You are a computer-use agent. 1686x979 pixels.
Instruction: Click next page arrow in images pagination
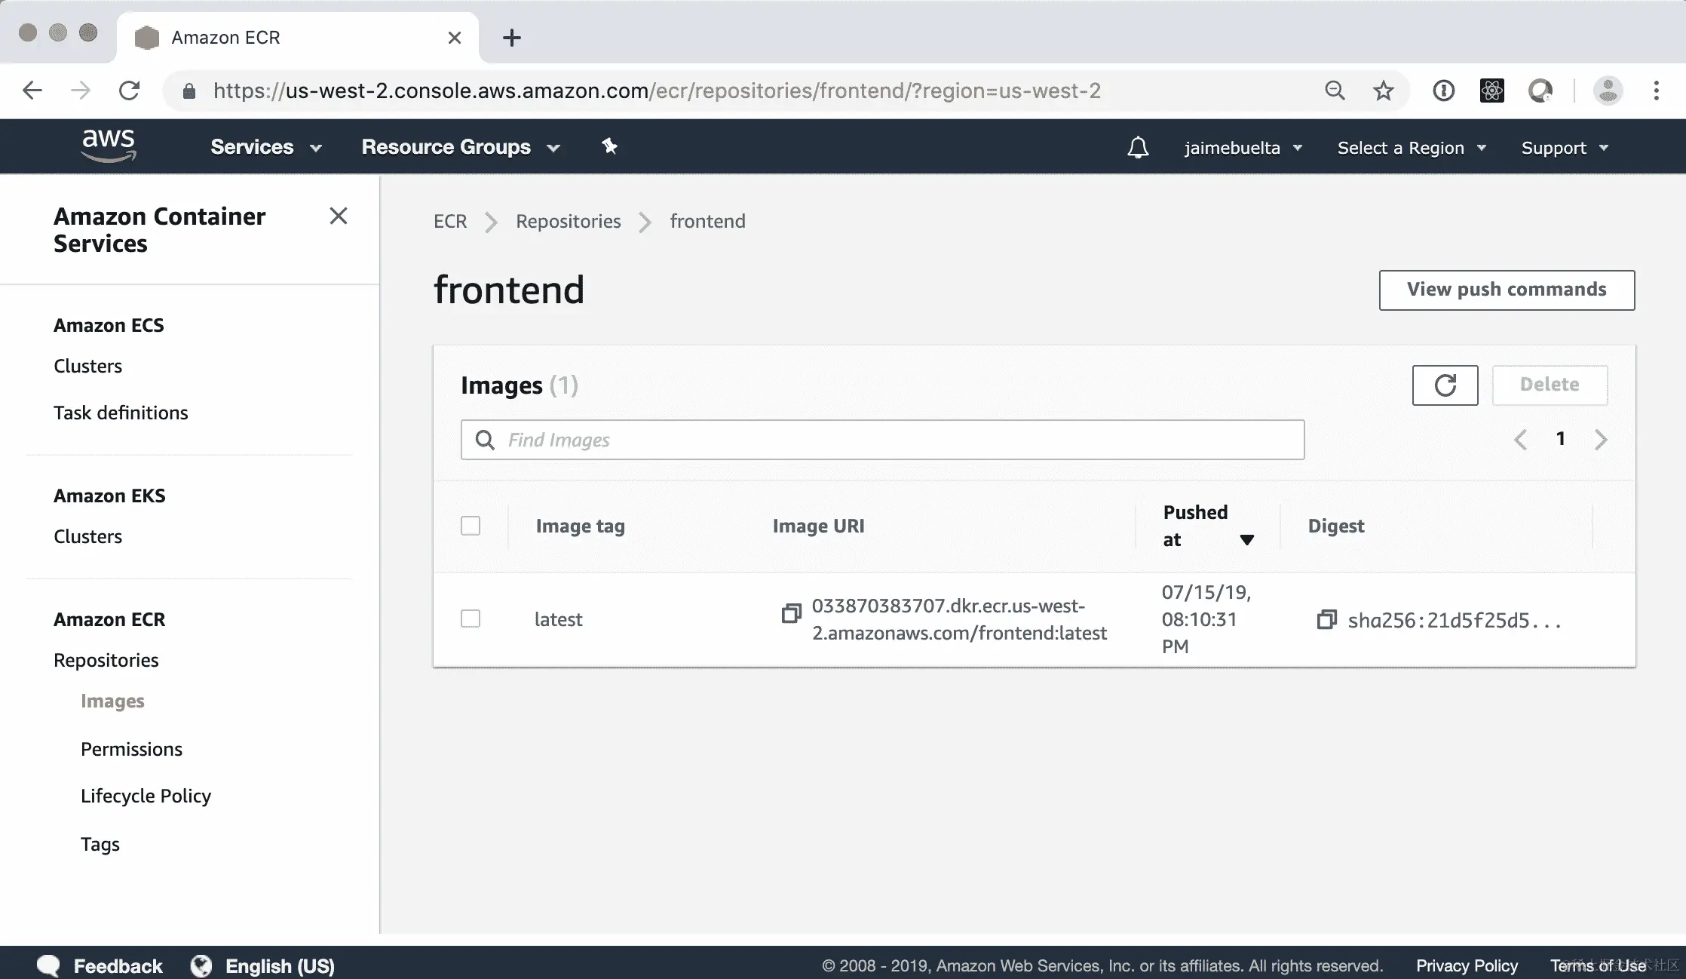point(1601,440)
